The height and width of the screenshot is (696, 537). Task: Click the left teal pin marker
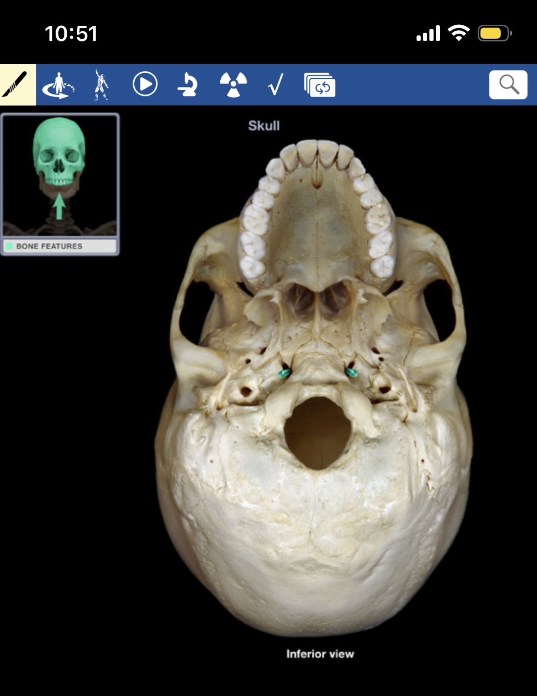[x=285, y=372]
